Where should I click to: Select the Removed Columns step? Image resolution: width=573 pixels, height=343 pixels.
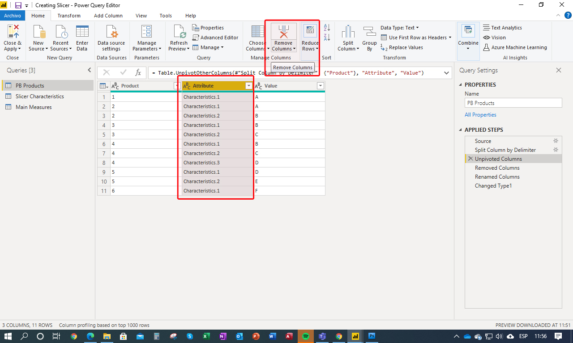pyautogui.click(x=513, y=168)
